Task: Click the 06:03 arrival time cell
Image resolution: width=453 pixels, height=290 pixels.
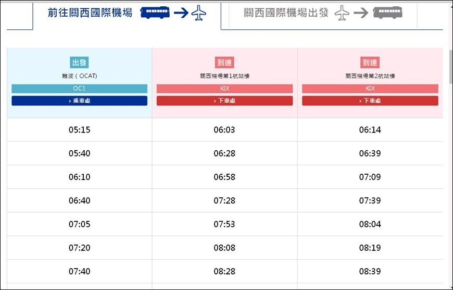Action: tap(224, 130)
